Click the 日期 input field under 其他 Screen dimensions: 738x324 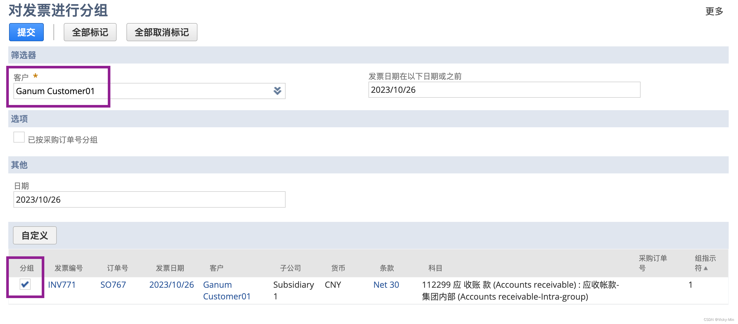click(149, 200)
